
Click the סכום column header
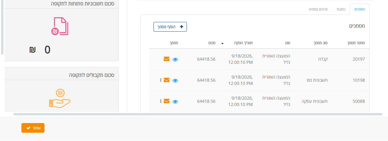click(x=212, y=43)
